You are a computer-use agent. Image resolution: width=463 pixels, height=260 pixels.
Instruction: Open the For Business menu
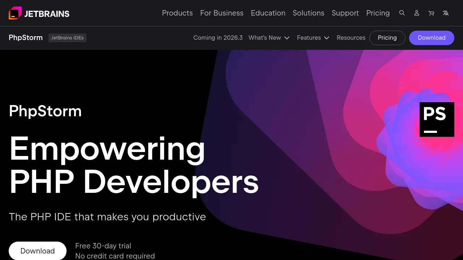point(222,13)
